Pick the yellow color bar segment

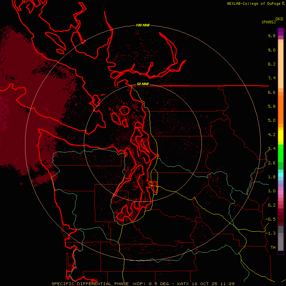[x=281, y=136]
